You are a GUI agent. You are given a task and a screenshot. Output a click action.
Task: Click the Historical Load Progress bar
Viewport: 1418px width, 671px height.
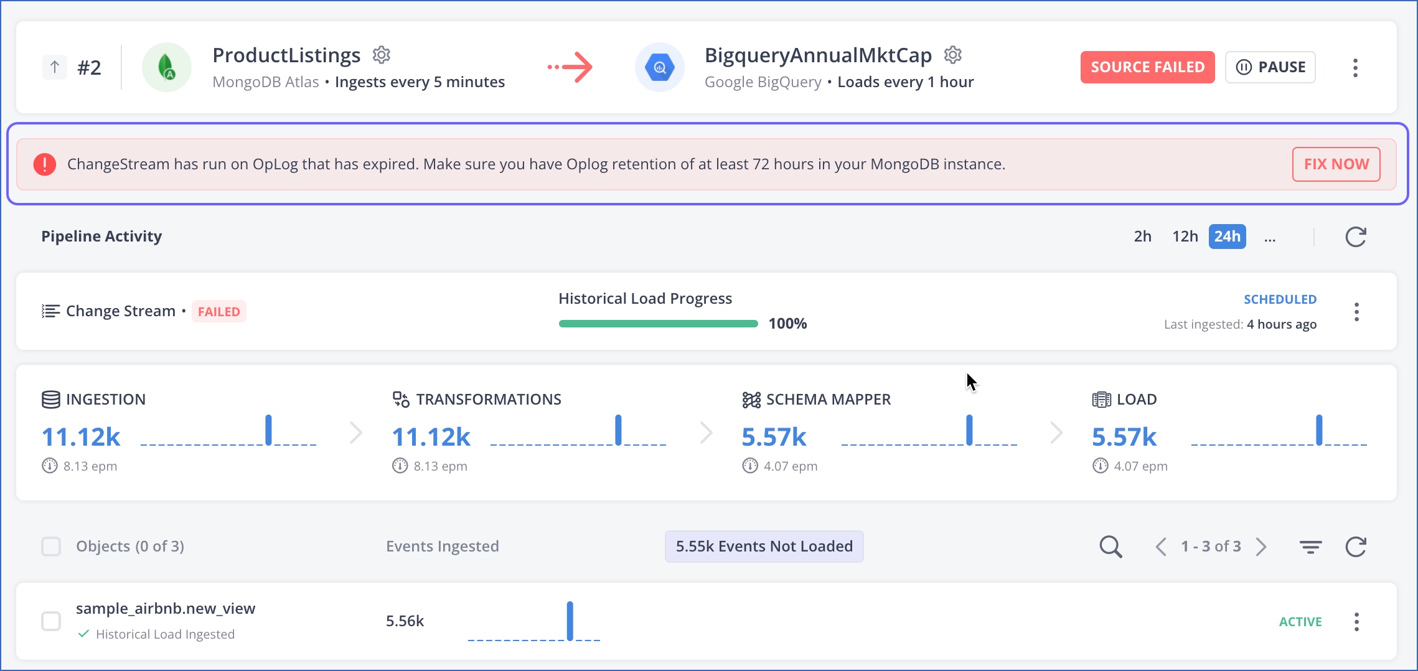click(x=658, y=324)
